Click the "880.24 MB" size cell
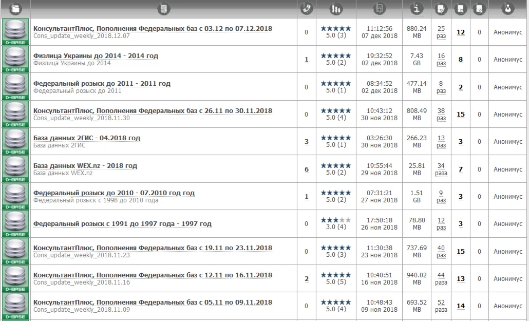Screen dimensions: 529x321 coord(417,32)
